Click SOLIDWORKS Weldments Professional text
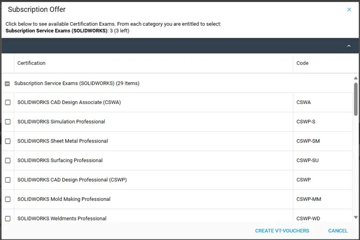 62,219
